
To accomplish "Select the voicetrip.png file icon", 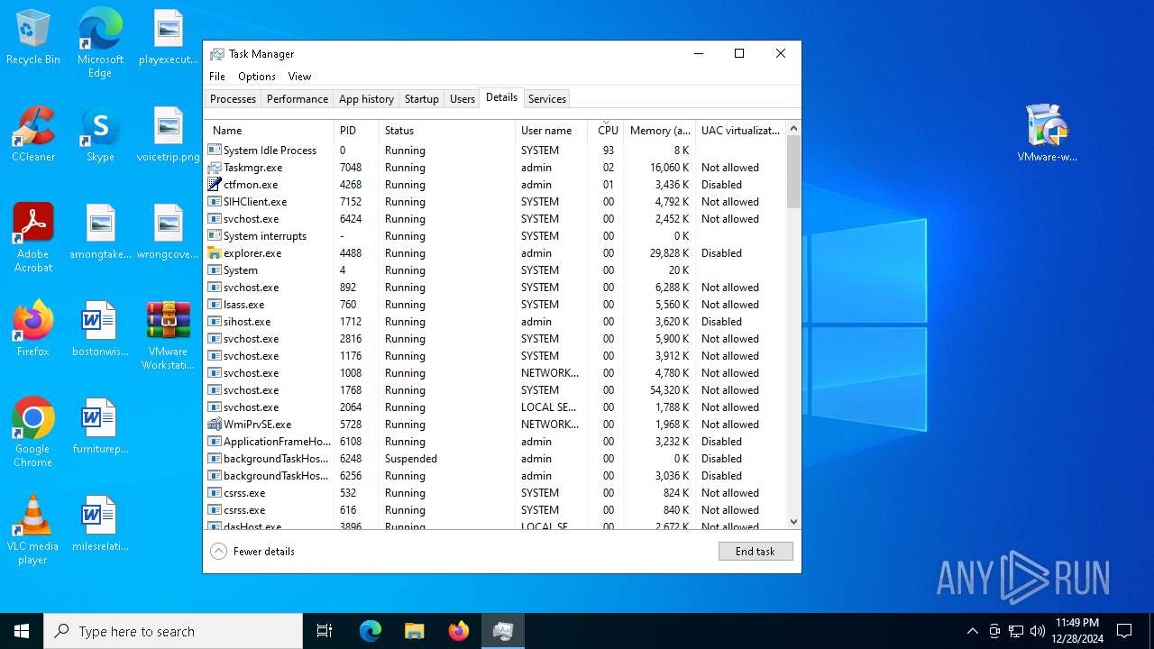I will [168, 134].
